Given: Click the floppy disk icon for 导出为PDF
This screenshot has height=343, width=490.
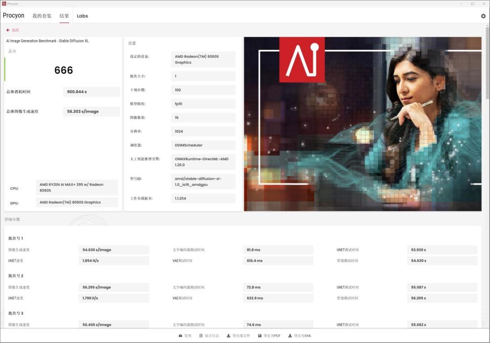Looking at the screenshot, I should click(260, 336).
